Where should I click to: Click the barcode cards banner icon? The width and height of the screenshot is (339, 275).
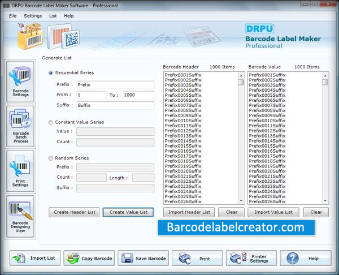(x=63, y=37)
